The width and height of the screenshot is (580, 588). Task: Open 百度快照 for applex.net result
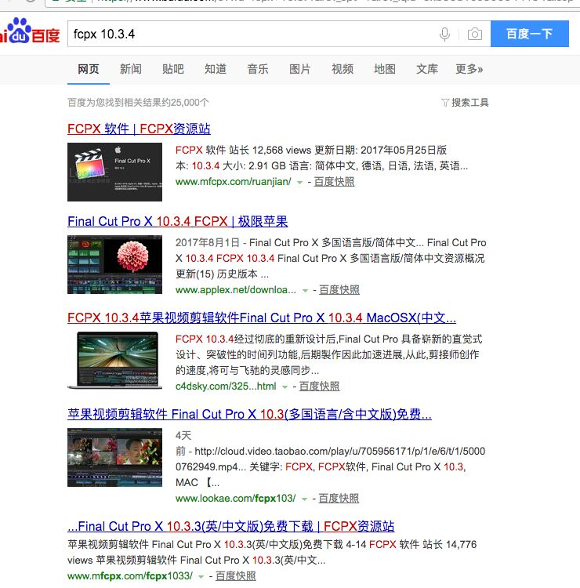coord(339,290)
